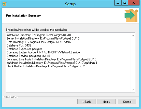141x109 pixels.
Task: Click the Installation Directory line
Action: pyautogui.click(x=39, y=35)
